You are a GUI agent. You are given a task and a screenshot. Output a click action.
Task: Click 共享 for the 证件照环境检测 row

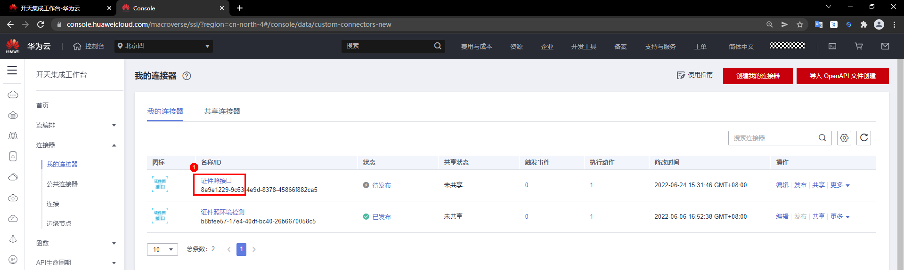click(x=818, y=216)
